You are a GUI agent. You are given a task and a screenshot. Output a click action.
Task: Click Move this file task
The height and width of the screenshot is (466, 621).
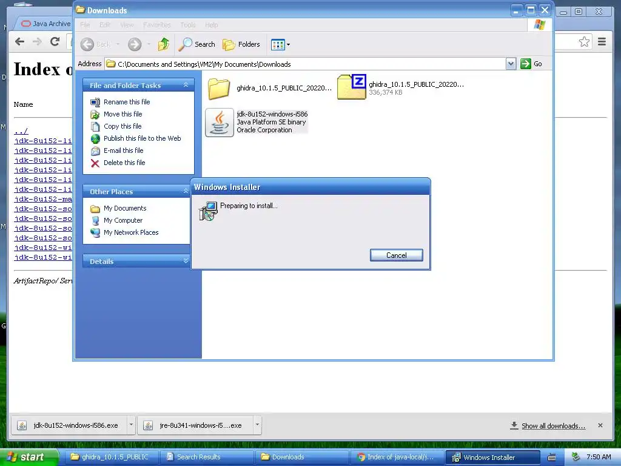[123, 114]
